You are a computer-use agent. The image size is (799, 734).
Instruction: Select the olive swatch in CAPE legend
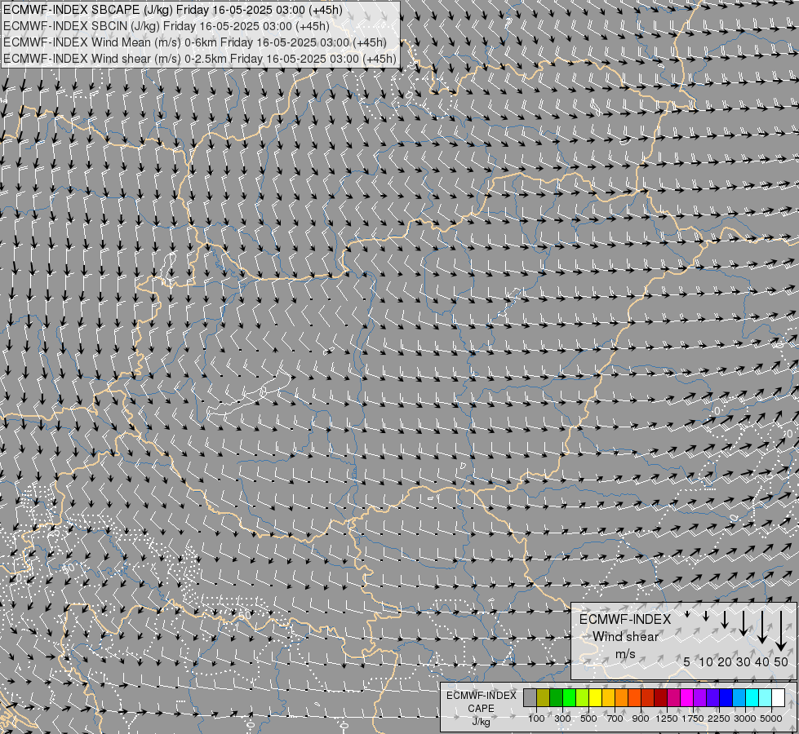(544, 698)
